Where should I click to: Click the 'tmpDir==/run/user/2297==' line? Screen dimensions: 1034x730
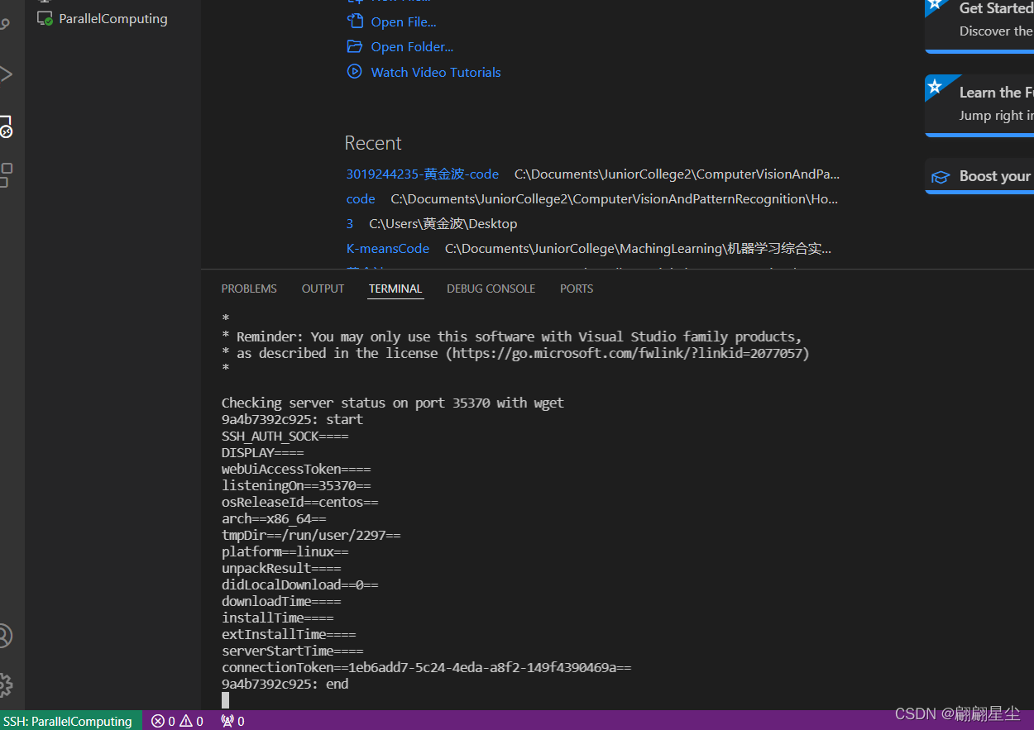(x=311, y=535)
